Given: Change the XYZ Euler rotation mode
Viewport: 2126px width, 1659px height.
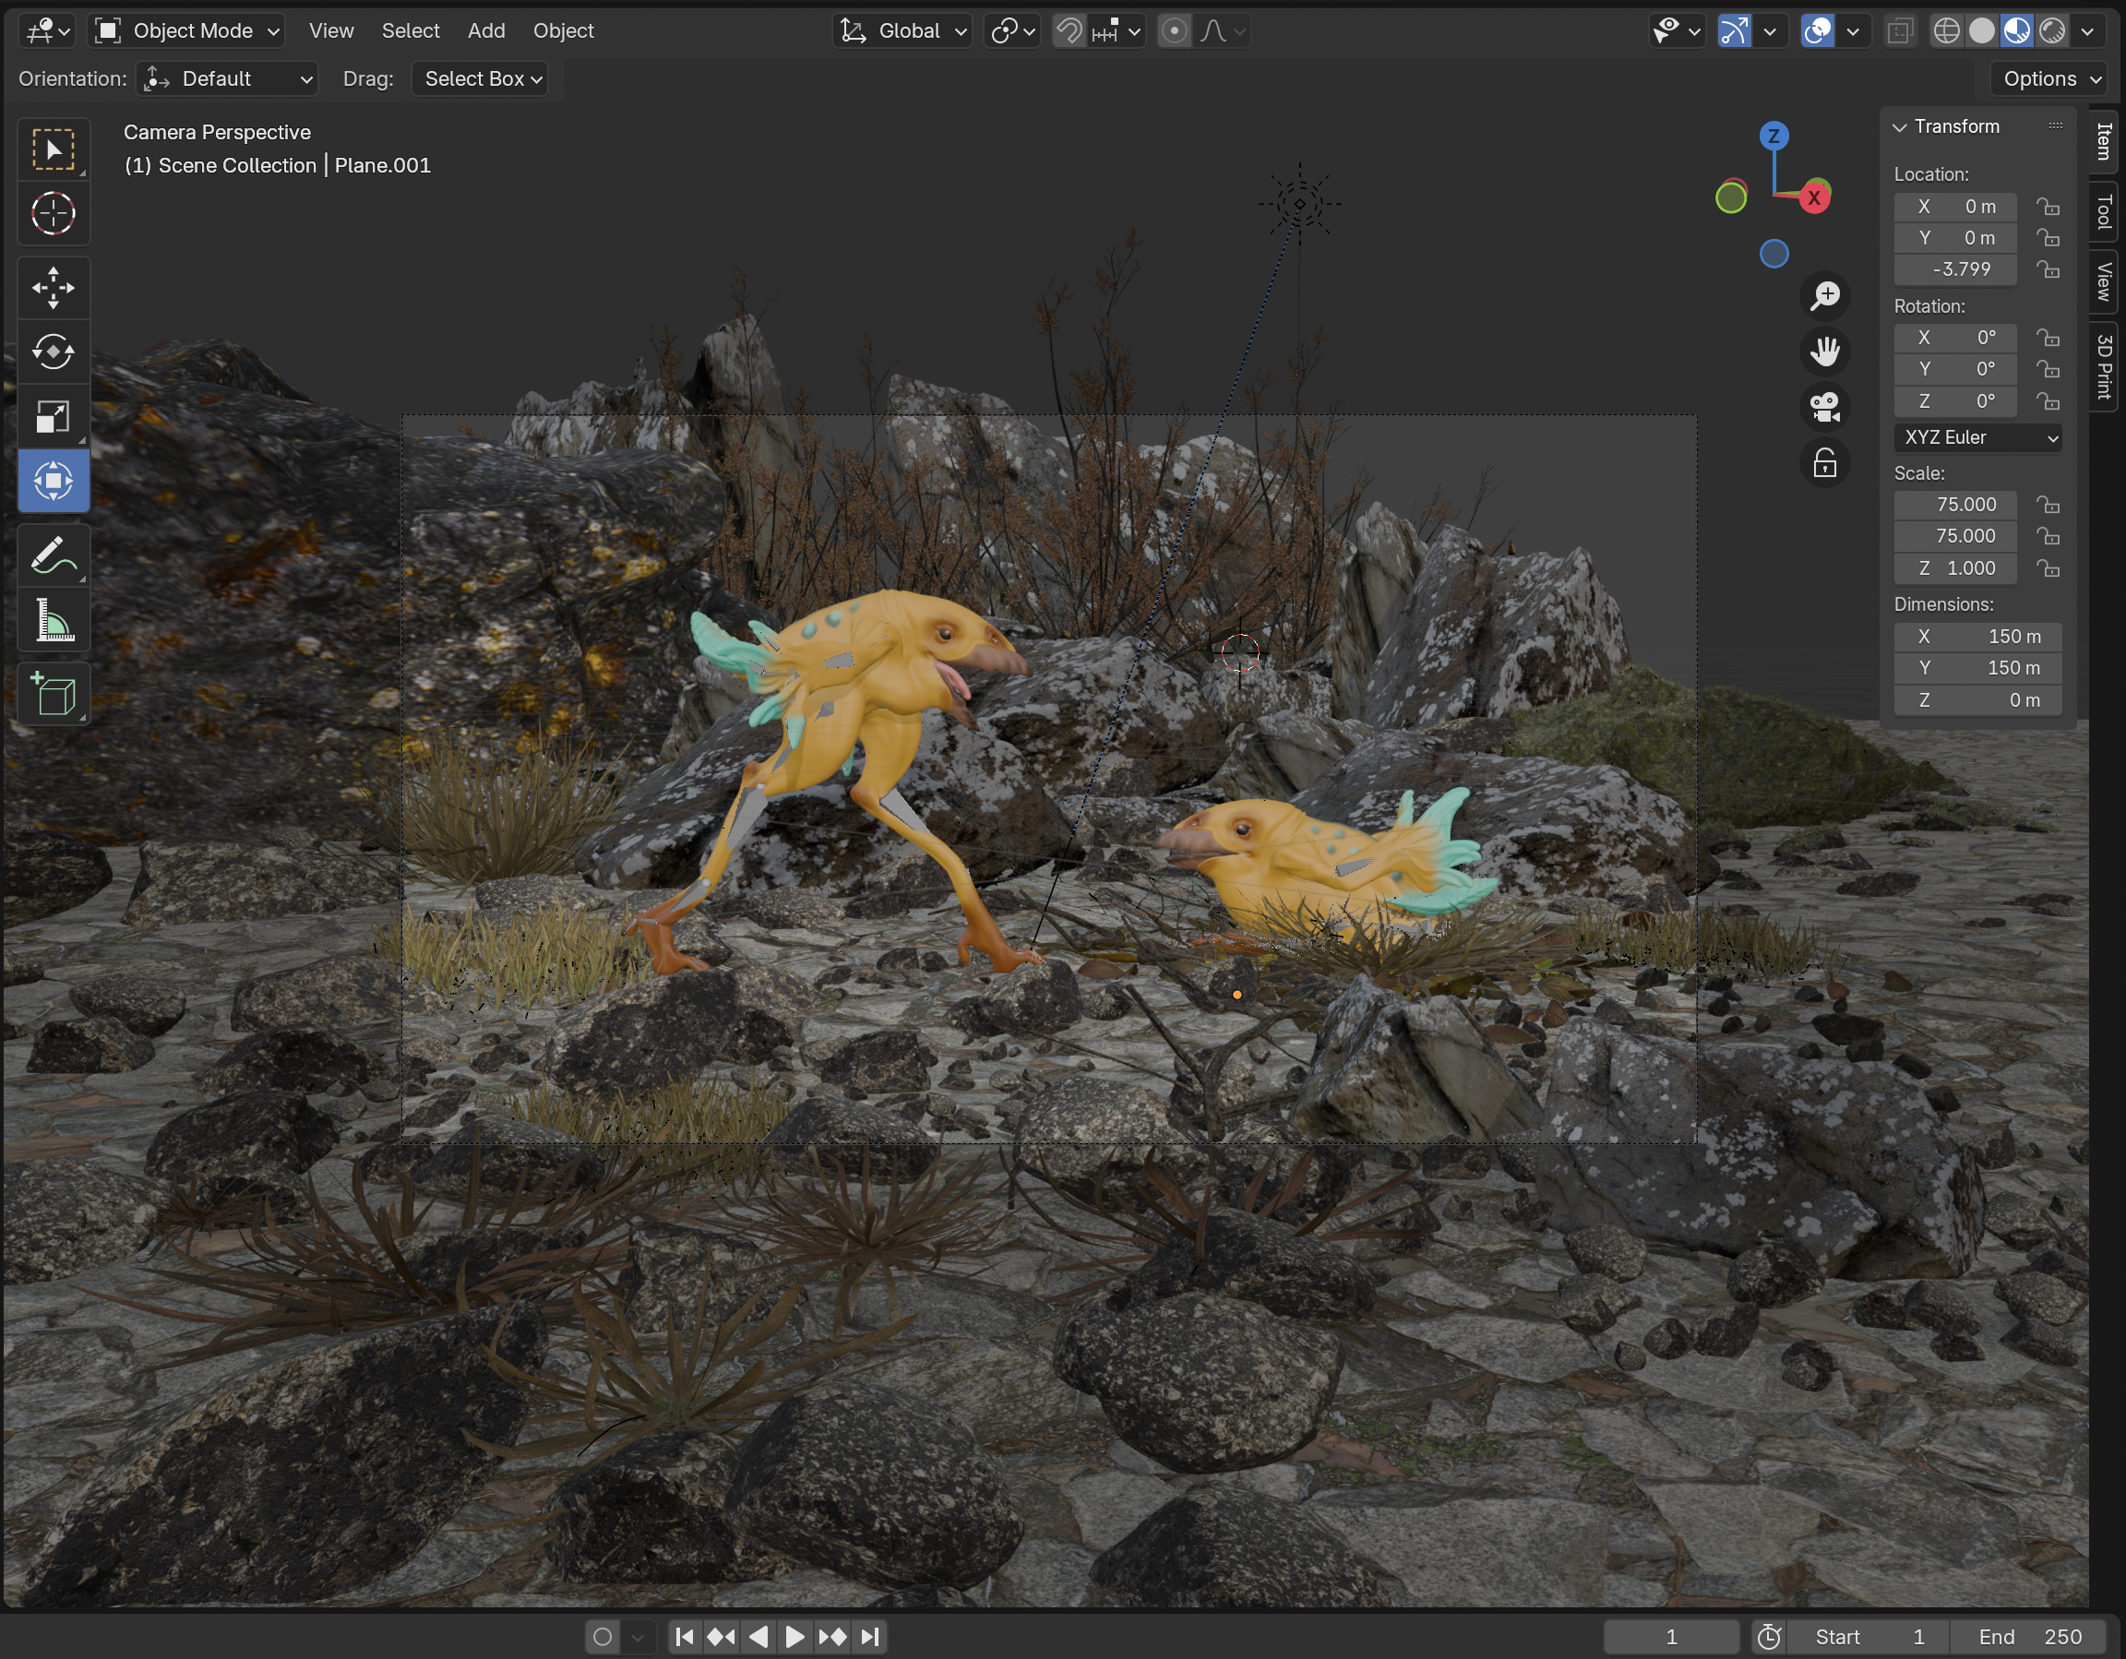Looking at the screenshot, I should point(1977,437).
